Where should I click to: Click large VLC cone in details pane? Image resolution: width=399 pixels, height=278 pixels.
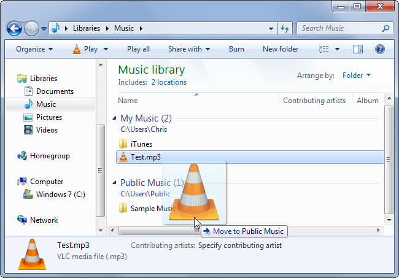32,254
